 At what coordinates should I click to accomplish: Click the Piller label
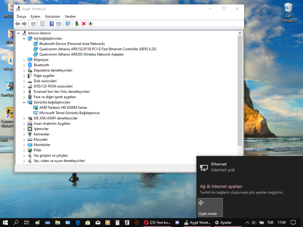click(37, 150)
